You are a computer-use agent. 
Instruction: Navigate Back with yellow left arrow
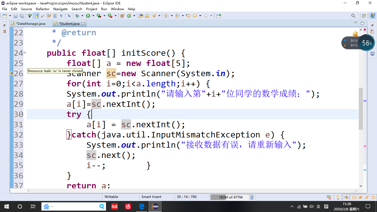click(x=195, y=16)
